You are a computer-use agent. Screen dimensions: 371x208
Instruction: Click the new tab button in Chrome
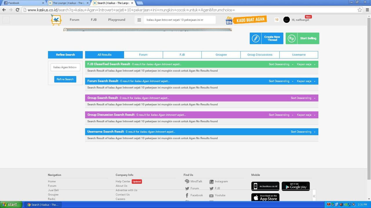click(139, 3)
